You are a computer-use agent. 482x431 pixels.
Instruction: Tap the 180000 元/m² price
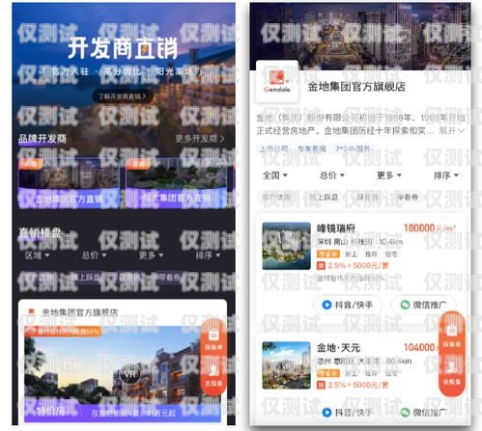pos(430,229)
